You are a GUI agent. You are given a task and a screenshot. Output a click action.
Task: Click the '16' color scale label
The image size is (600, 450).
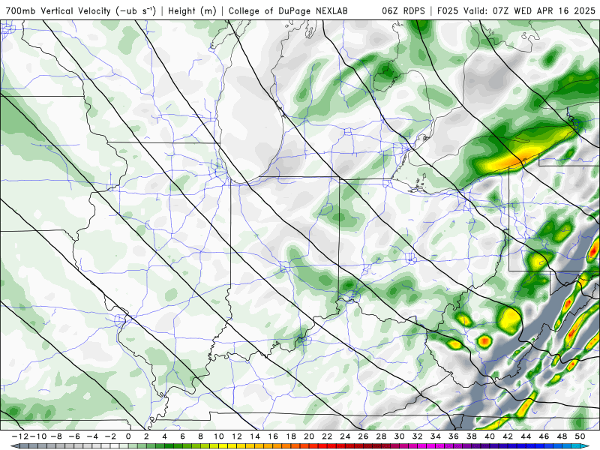273,436
